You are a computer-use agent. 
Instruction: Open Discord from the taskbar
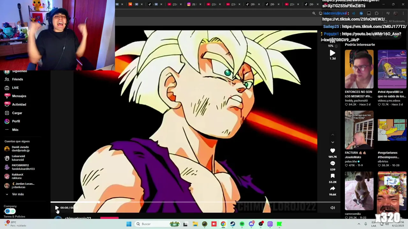(251, 224)
